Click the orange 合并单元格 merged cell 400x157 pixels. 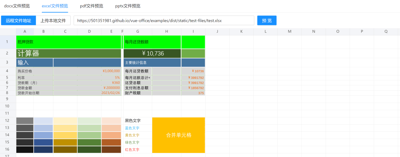pos(179,135)
